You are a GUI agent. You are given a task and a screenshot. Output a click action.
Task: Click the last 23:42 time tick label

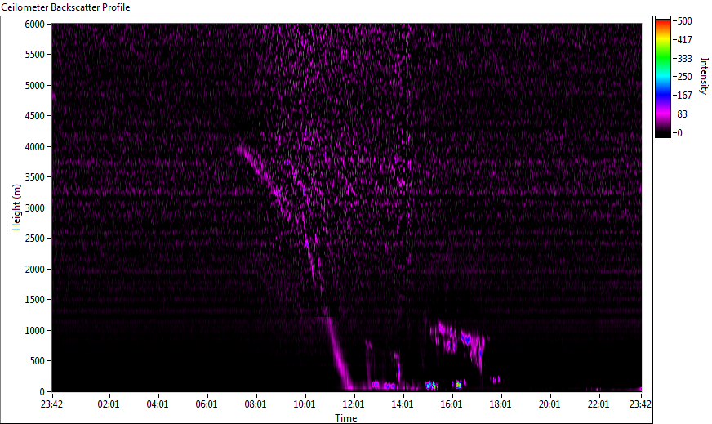pos(641,404)
